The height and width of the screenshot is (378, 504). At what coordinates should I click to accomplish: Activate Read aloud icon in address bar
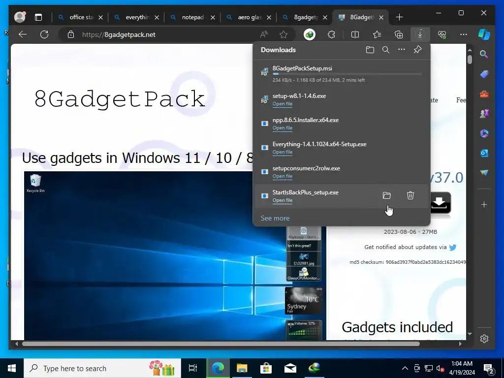264,34
